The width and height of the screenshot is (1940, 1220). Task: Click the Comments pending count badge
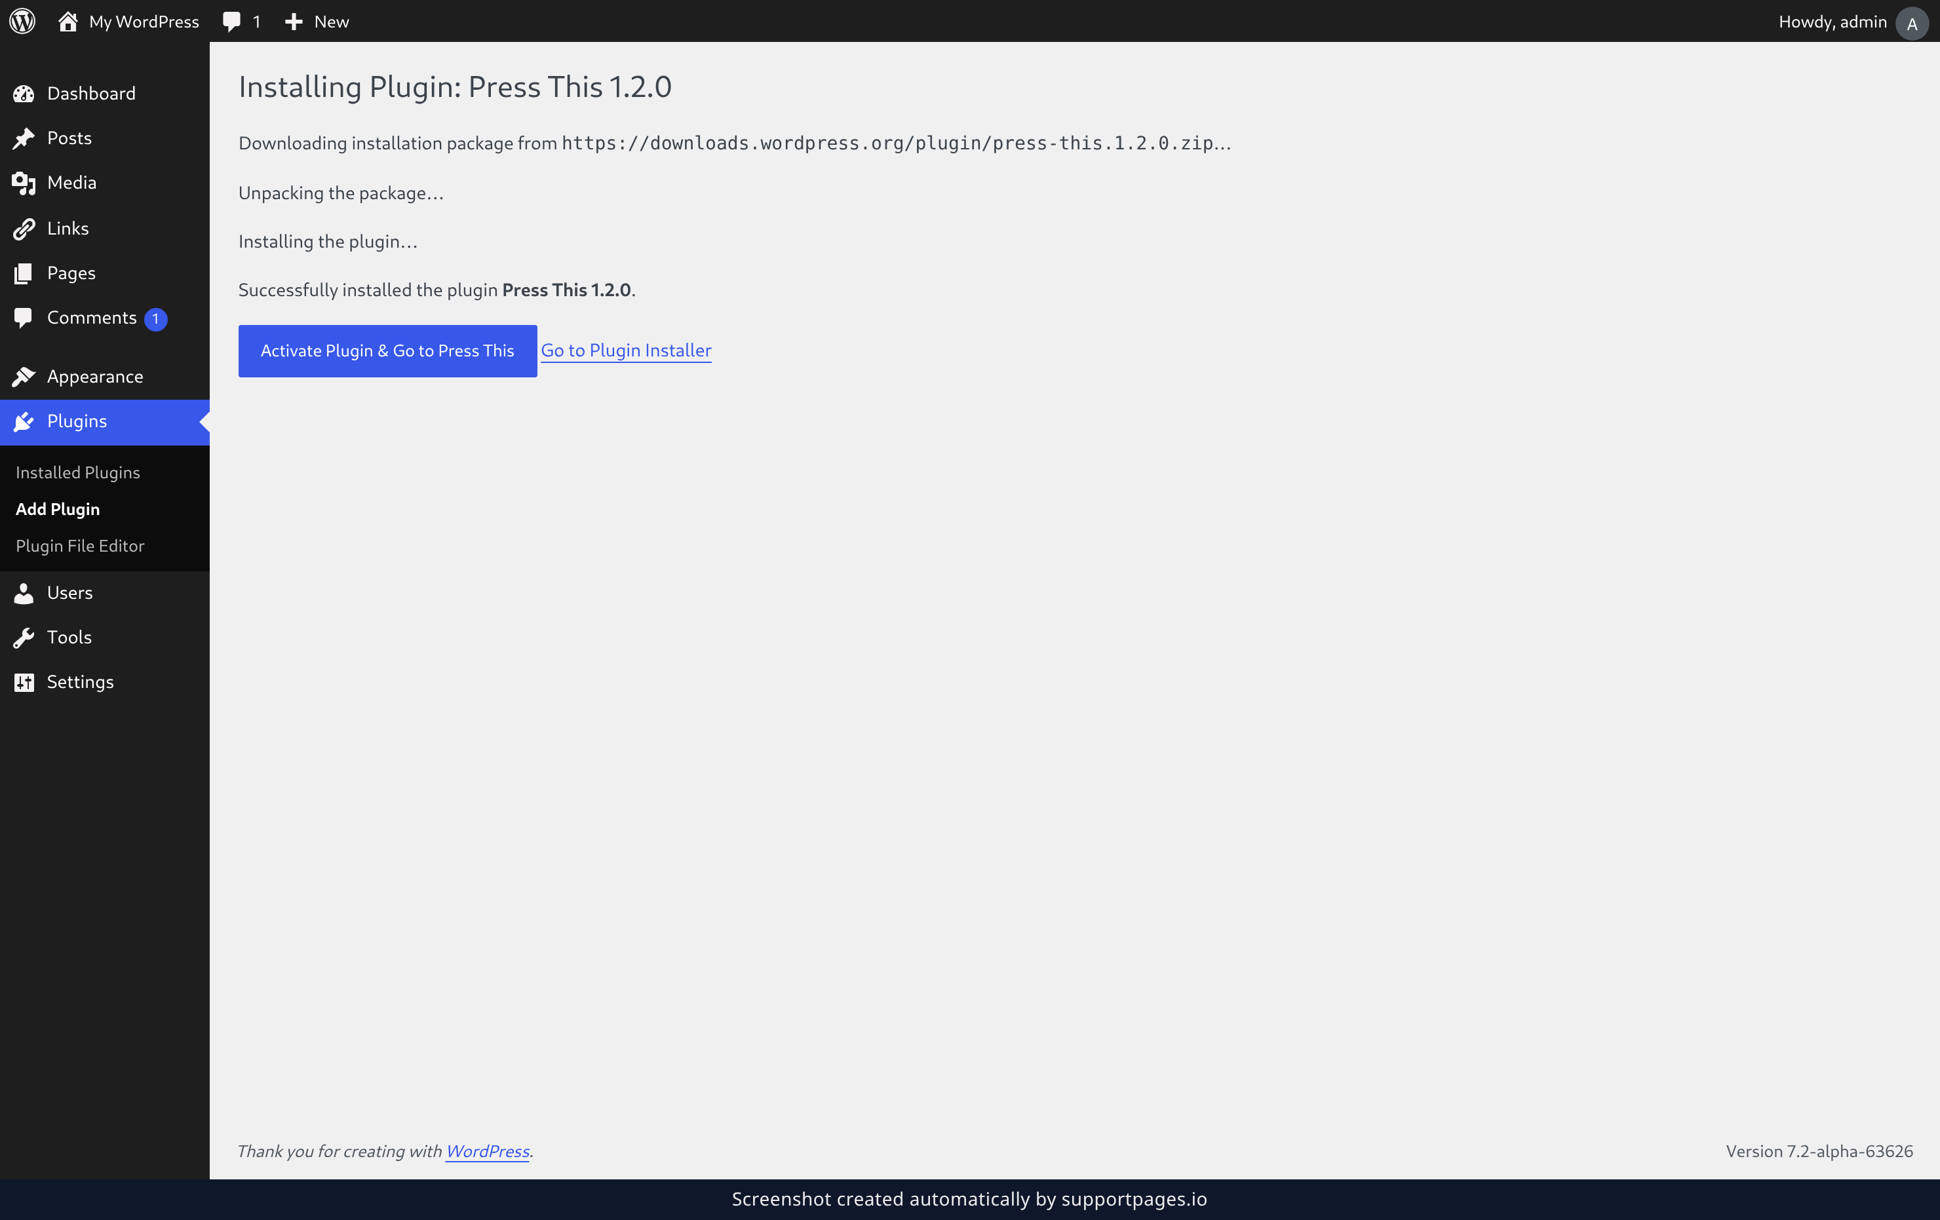155,319
